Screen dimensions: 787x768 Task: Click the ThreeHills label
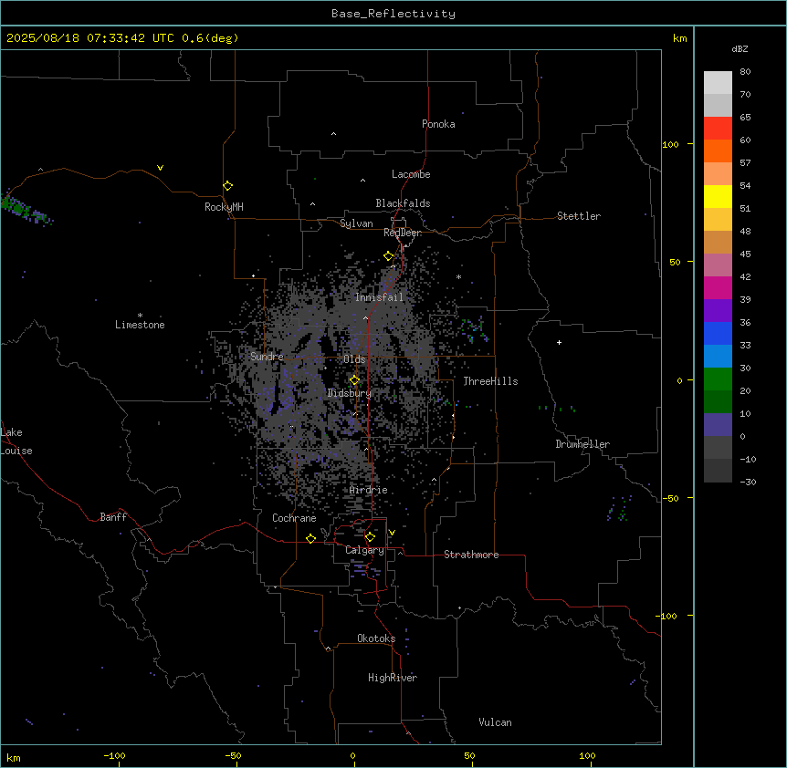coord(490,381)
